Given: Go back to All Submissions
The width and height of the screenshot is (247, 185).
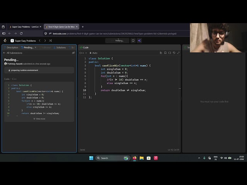Looking at the screenshot, I should tap(13, 53).
